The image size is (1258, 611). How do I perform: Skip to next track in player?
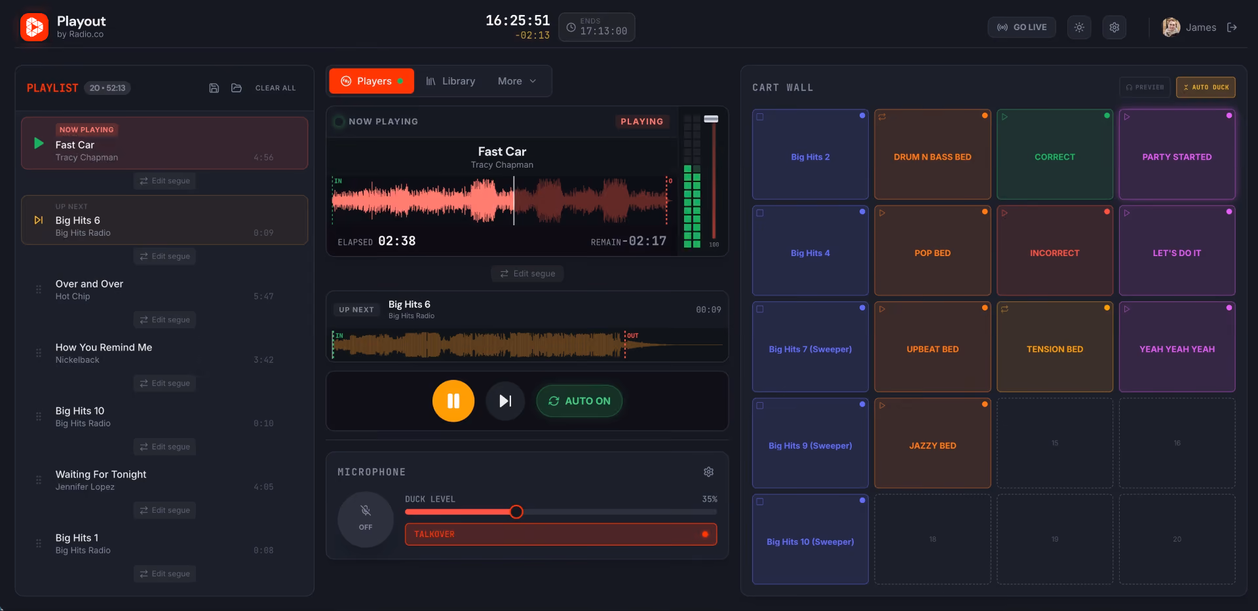click(x=505, y=401)
